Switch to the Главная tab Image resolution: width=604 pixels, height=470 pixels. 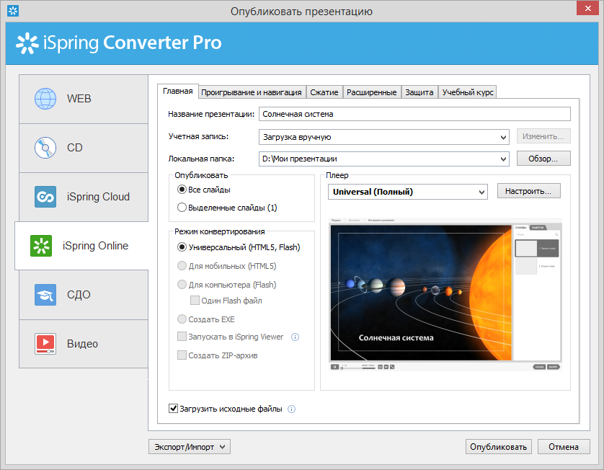(x=178, y=92)
